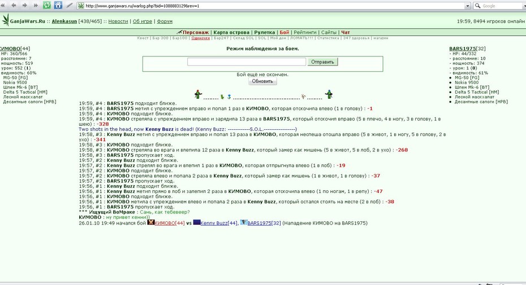Open the магазин submenu link
The width and height of the screenshot is (526, 285).
(381, 38)
